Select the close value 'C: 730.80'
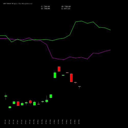128x128 pixels. click(x=45, y=7)
